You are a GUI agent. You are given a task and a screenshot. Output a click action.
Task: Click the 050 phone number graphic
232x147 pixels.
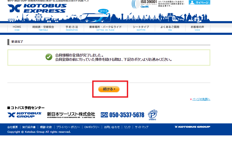tap(122, 115)
